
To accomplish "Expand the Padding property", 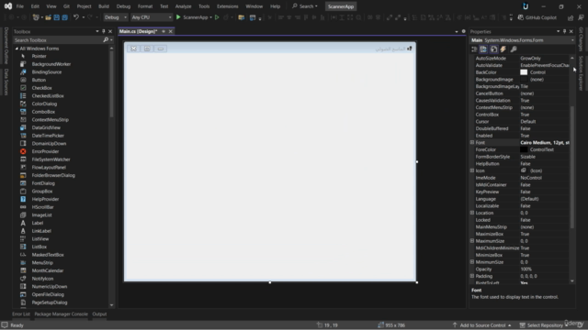I will 472,276.
